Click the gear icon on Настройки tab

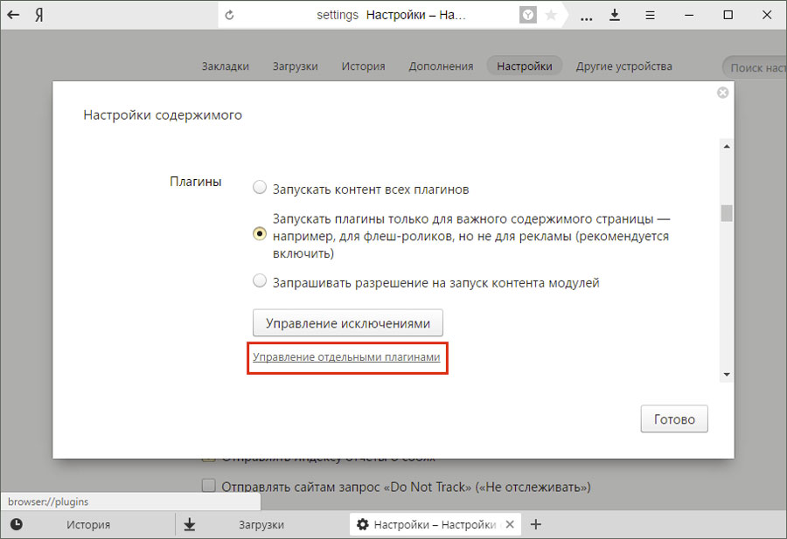coord(362,524)
